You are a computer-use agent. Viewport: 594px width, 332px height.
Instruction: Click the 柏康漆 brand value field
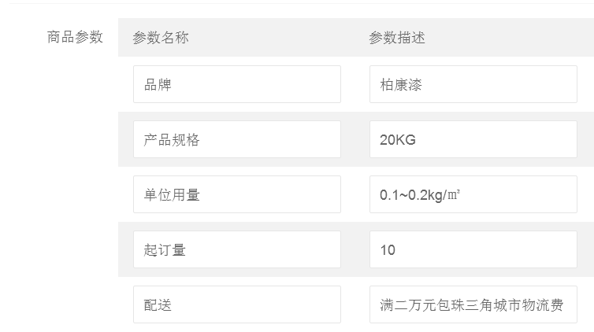(x=473, y=84)
